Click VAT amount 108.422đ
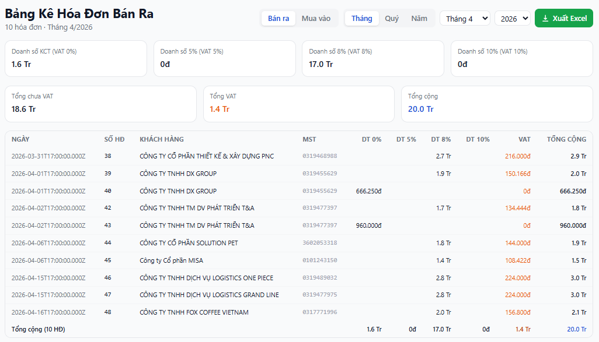 [x=518, y=260]
